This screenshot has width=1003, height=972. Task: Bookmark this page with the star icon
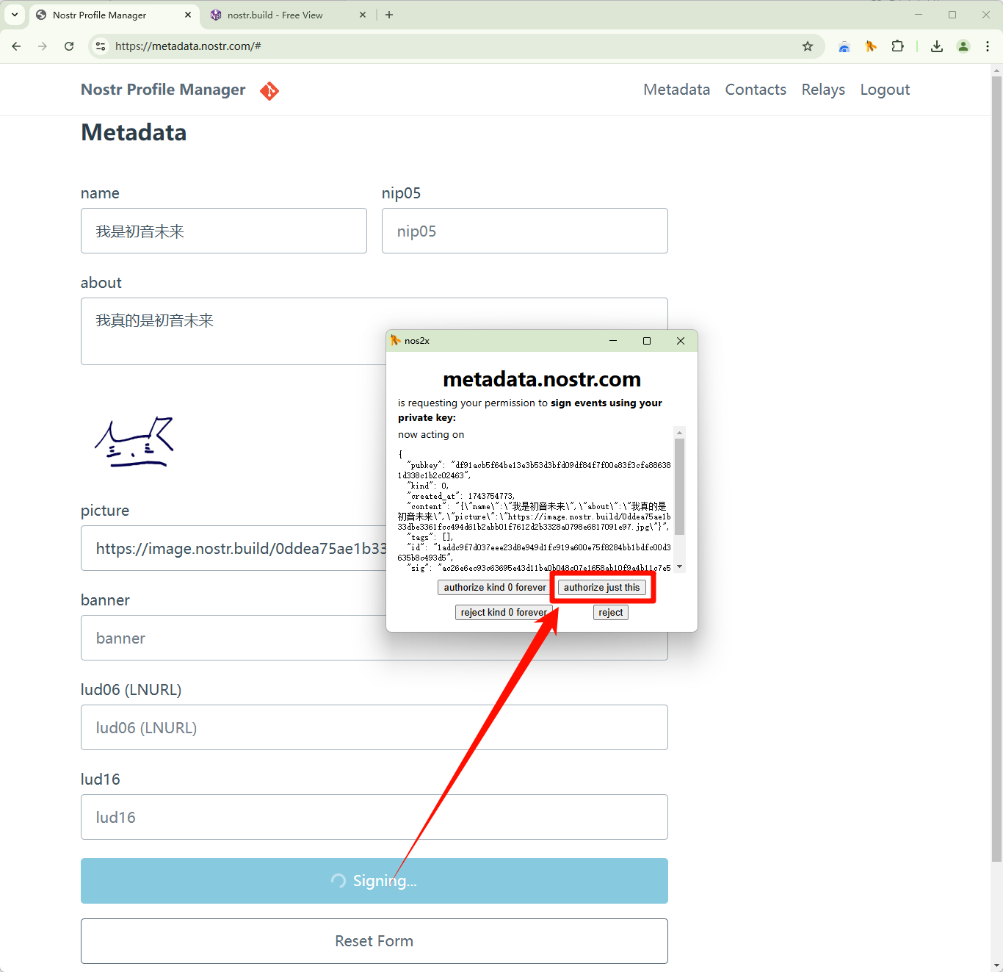(808, 46)
